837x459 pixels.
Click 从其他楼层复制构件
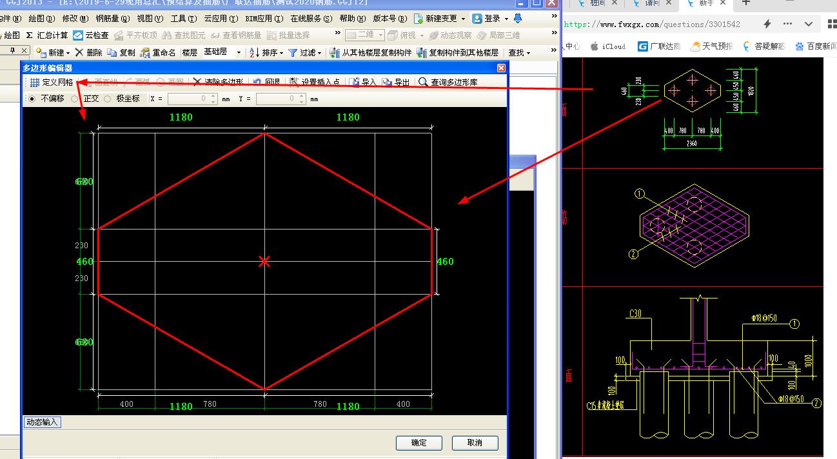(371, 52)
